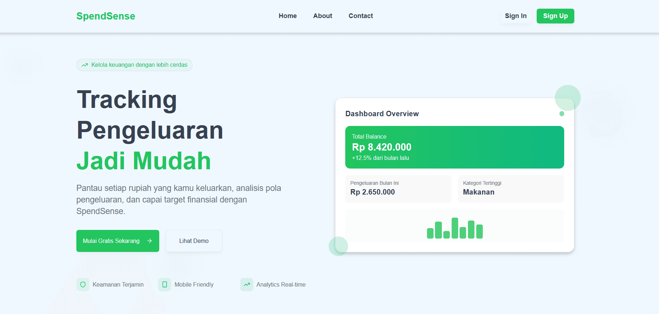659x314 pixels.
Task: Click the trend icon in tagline badge
Action: coord(85,65)
